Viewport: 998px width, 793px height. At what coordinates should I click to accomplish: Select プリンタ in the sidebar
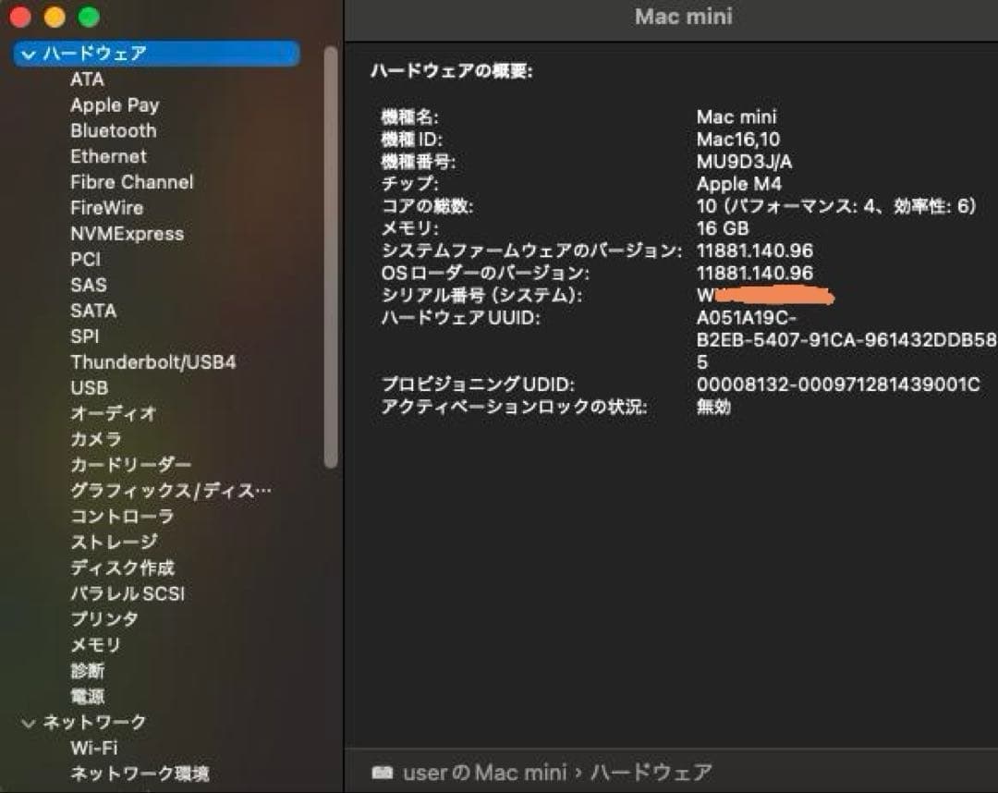(104, 619)
